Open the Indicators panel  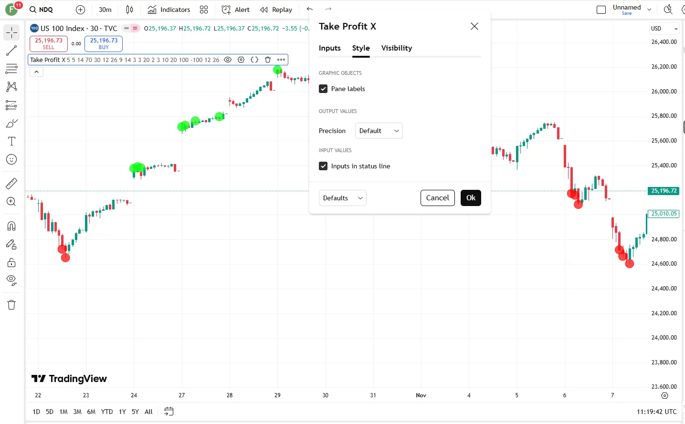click(170, 10)
